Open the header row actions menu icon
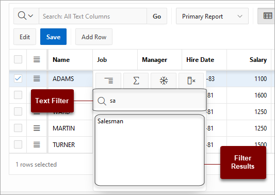The image size is (275, 195). 37,60
